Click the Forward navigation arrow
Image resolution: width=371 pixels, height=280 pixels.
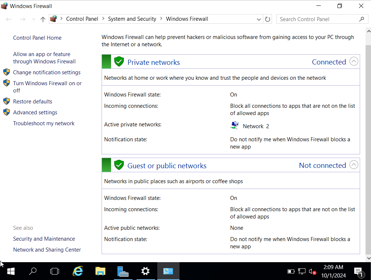click(23, 19)
